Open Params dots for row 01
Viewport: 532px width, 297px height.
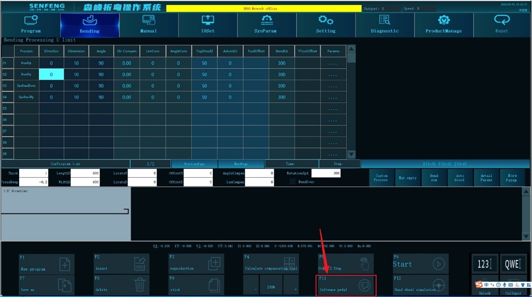pyautogui.click(x=333, y=63)
